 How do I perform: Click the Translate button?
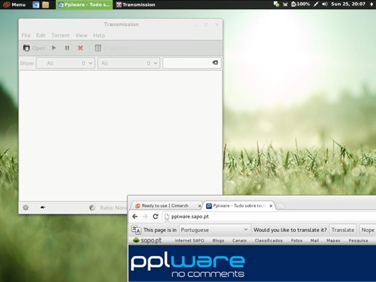[x=343, y=230]
